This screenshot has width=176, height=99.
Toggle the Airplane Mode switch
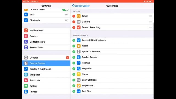65,10
